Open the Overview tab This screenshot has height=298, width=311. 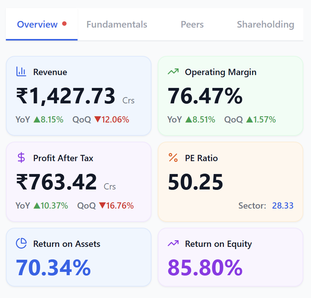point(42,24)
